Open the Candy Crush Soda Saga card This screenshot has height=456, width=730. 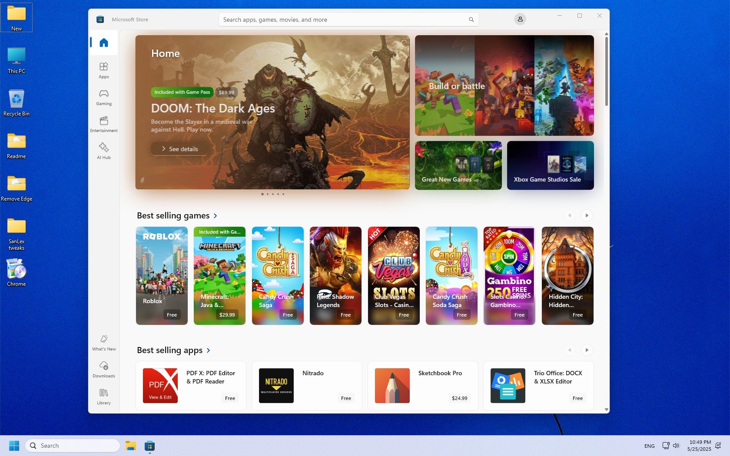tap(451, 276)
